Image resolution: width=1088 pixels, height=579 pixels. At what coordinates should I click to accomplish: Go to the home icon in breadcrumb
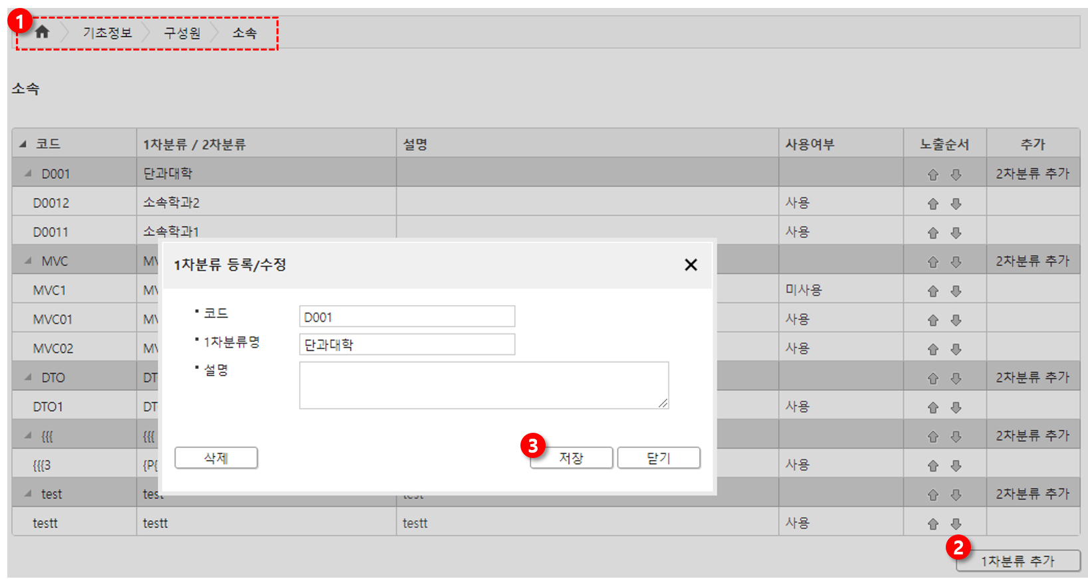pyautogui.click(x=42, y=32)
